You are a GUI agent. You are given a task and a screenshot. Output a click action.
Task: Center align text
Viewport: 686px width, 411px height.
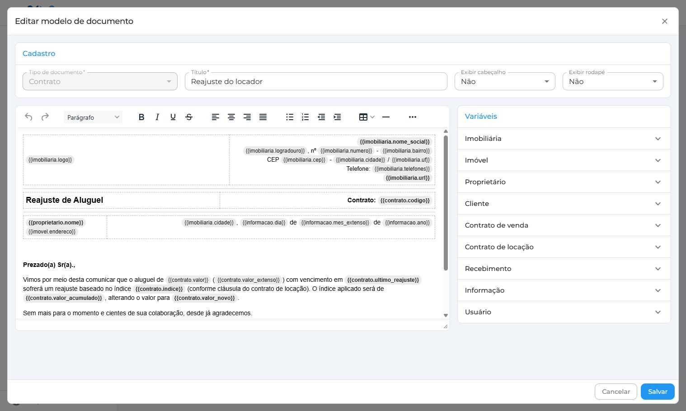pyautogui.click(x=231, y=117)
